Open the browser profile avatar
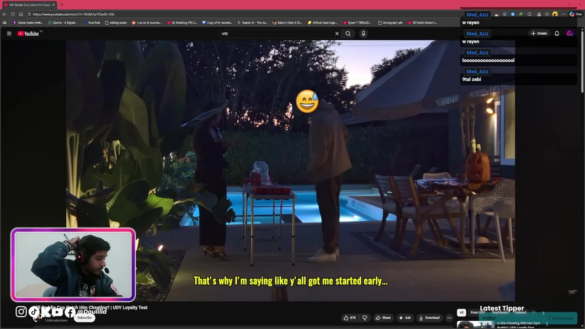This screenshot has height=329, width=585. coord(555,14)
